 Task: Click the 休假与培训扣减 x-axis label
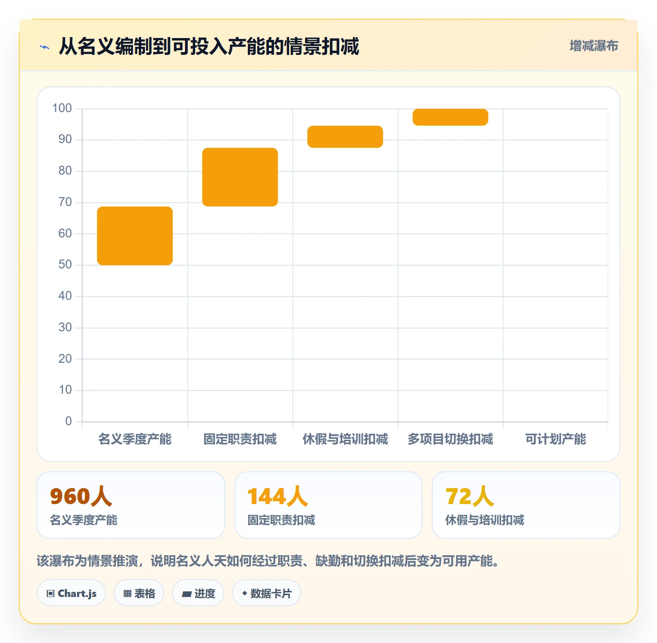tap(345, 439)
